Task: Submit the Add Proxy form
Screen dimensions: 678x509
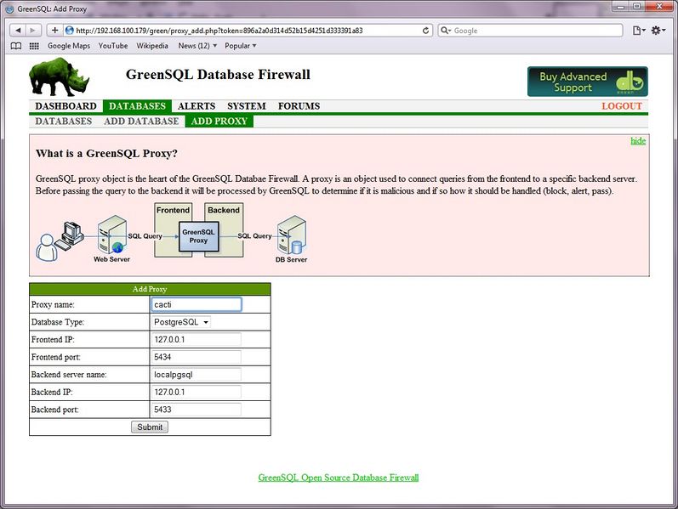Action: click(150, 427)
